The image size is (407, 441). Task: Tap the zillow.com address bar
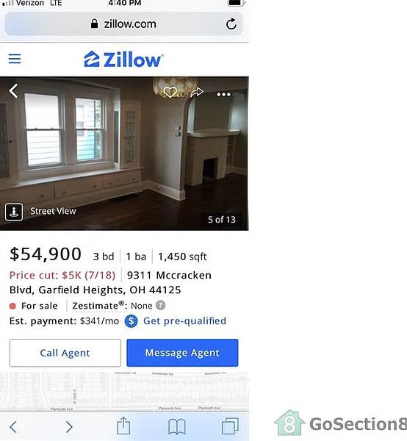(x=123, y=24)
